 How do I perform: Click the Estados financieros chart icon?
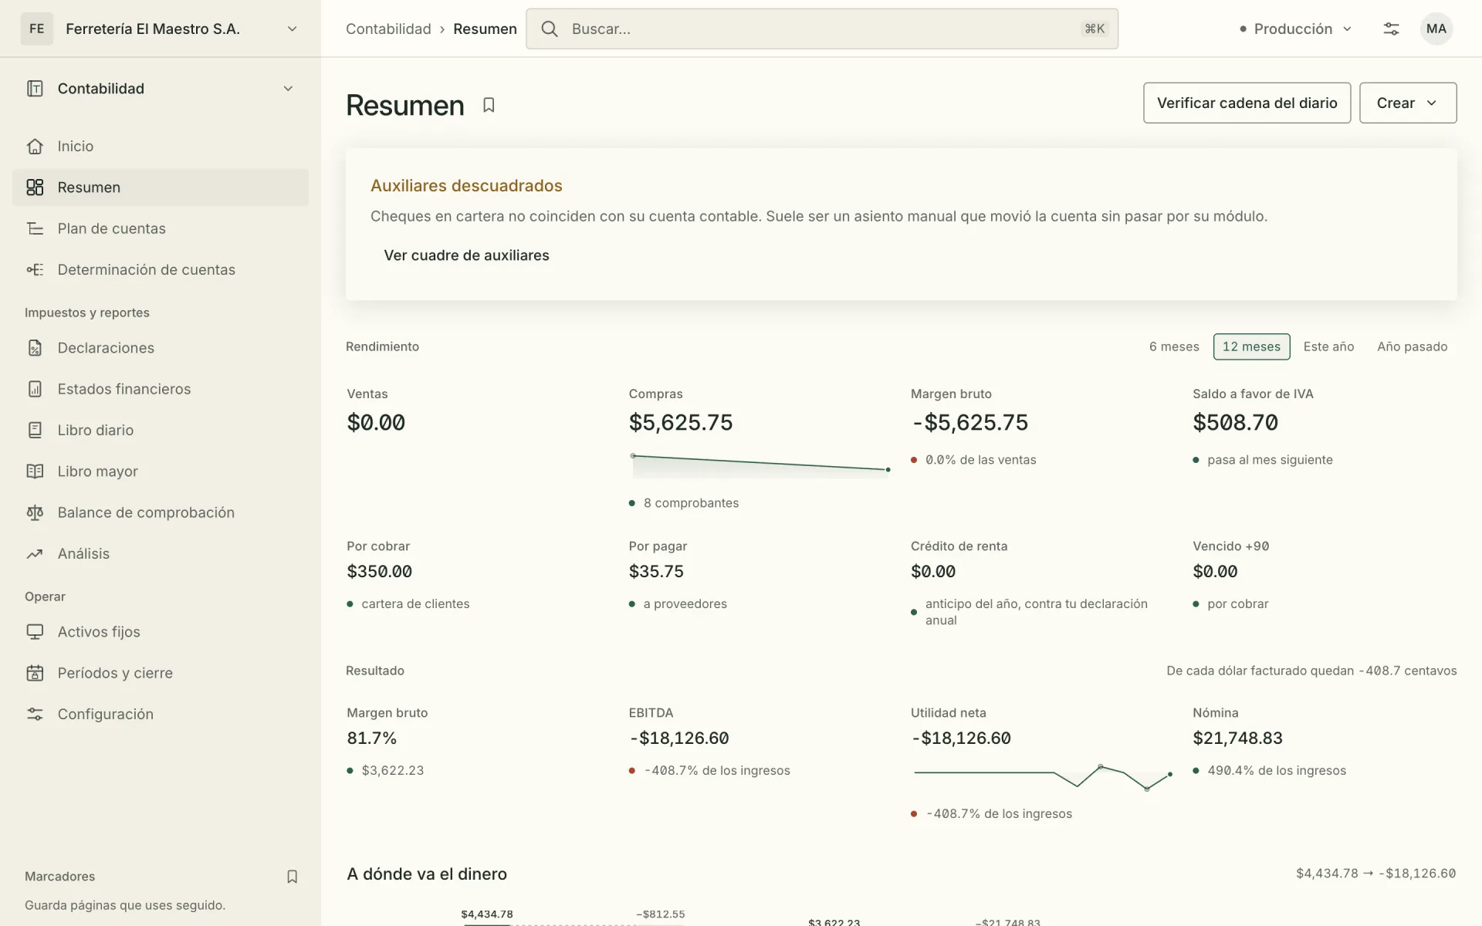(35, 389)
